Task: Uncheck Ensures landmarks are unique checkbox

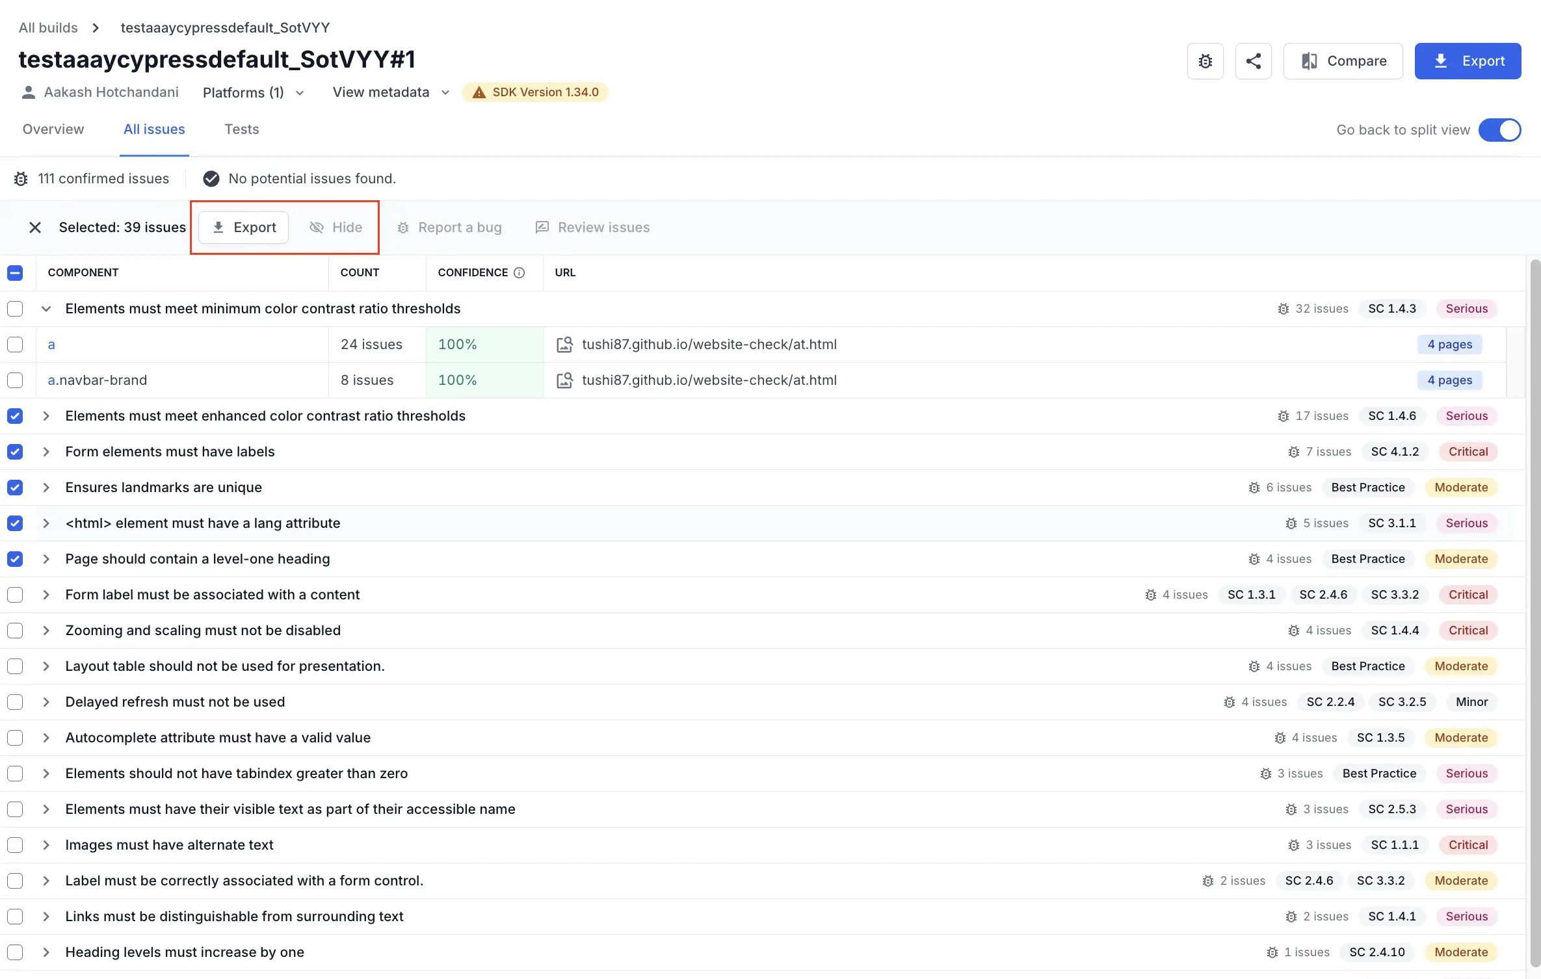Action: (x=15, y=488)
